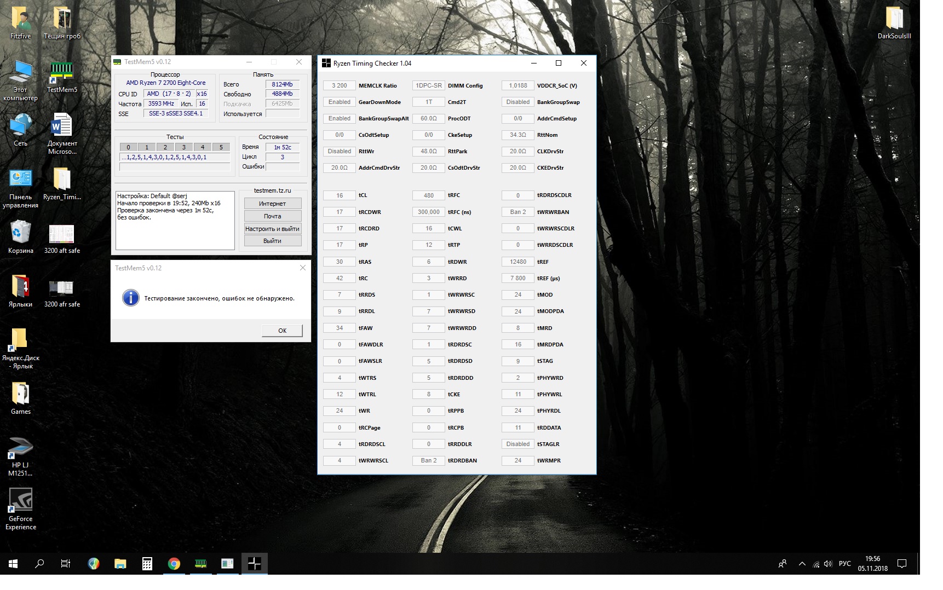Select the DarkSoulsIII desktop folder
This screenshot has height=590, width=943.
click(x=894, y=23)
